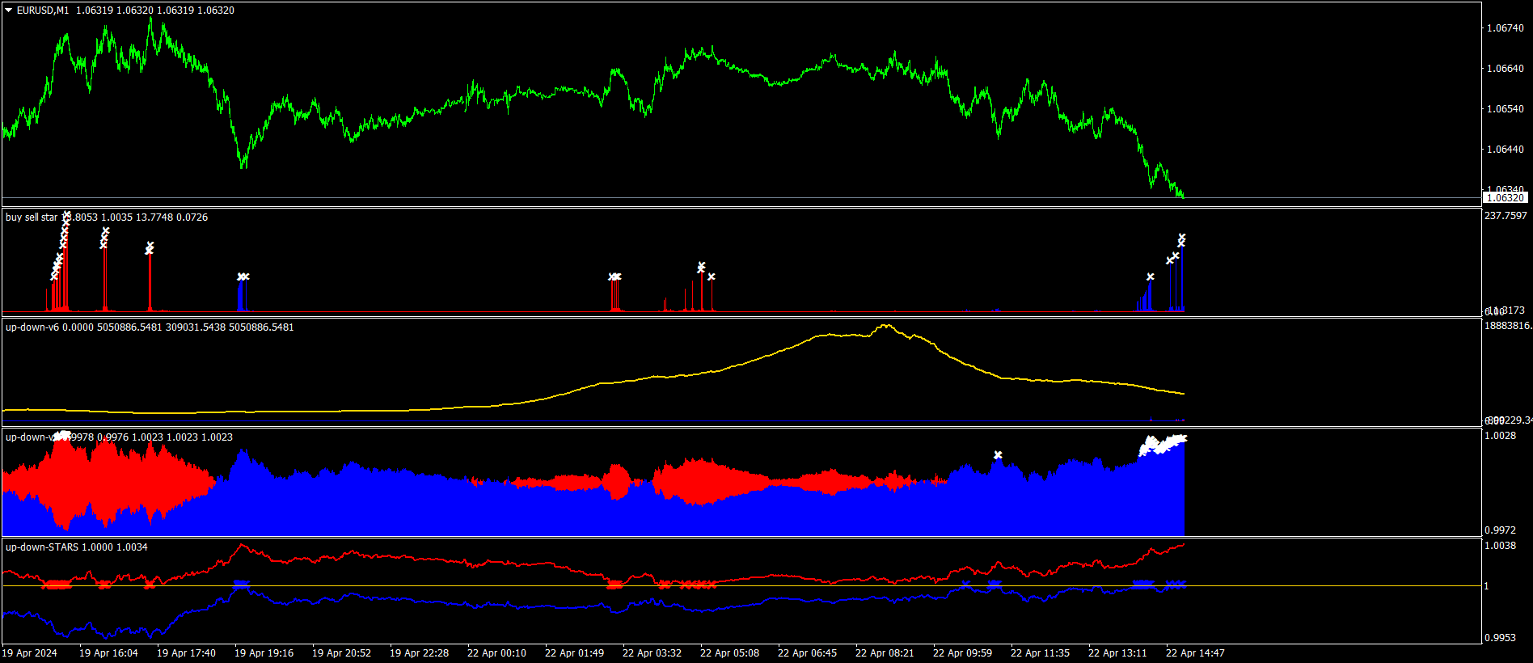Select the 'up-down-v6' indicator label
1533x663 pixels.
tap(32, 327)
